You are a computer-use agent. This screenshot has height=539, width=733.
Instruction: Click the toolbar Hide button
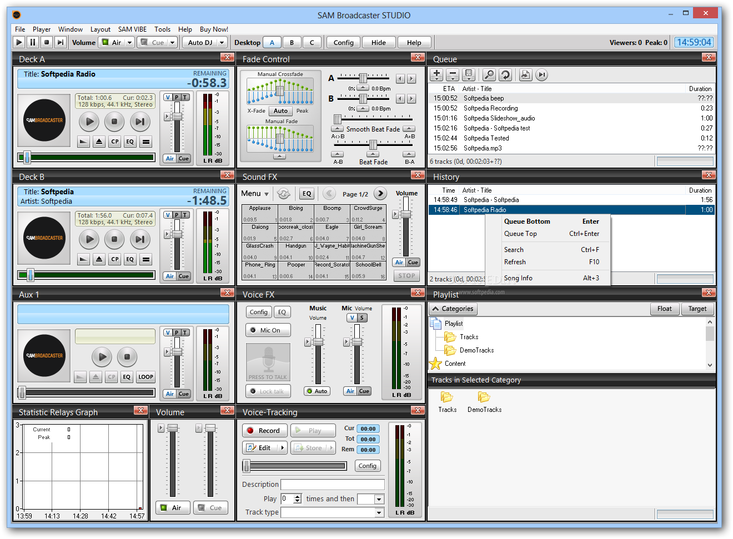(379, 42)
